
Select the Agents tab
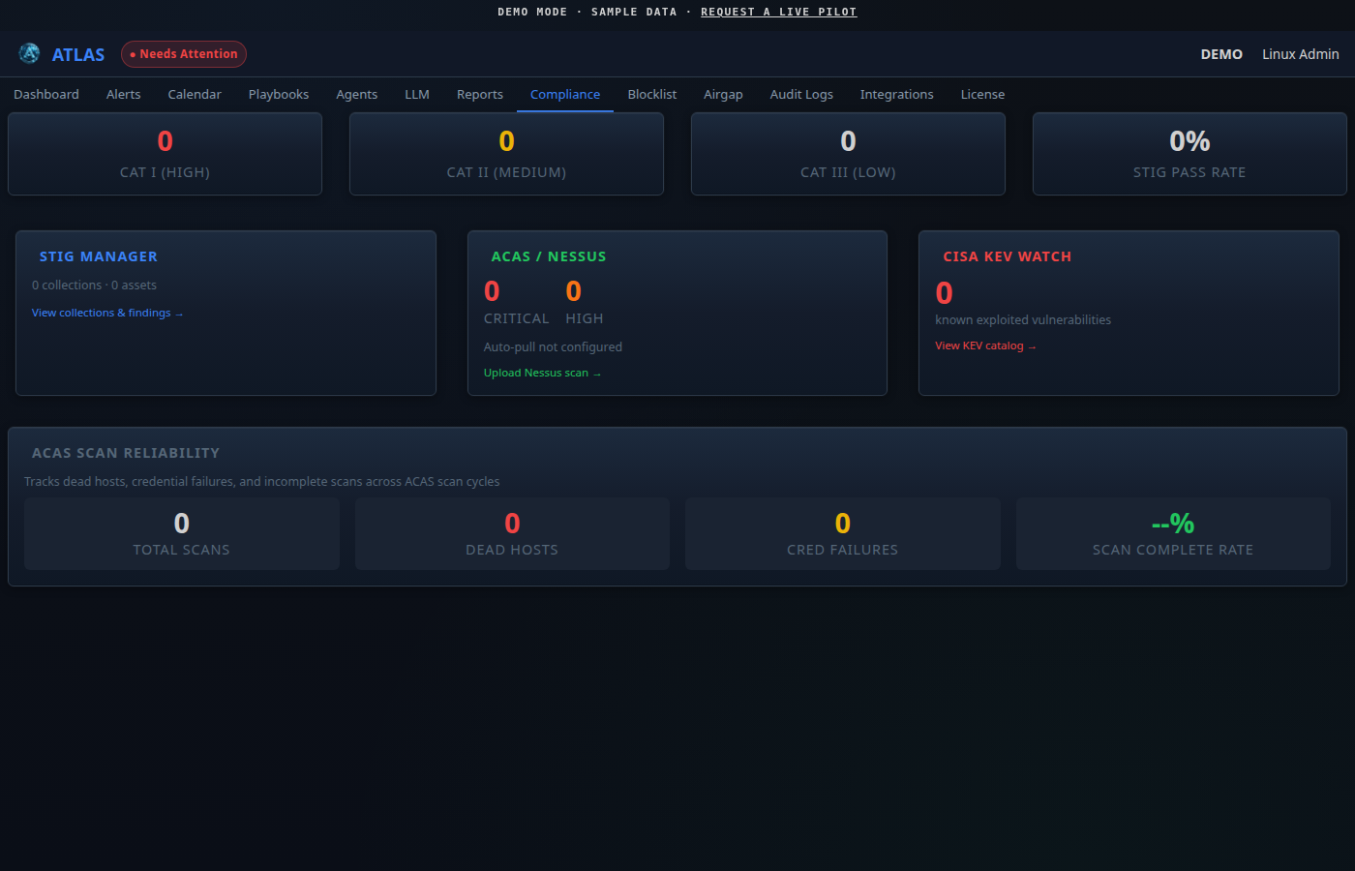[x=357, y=94]
